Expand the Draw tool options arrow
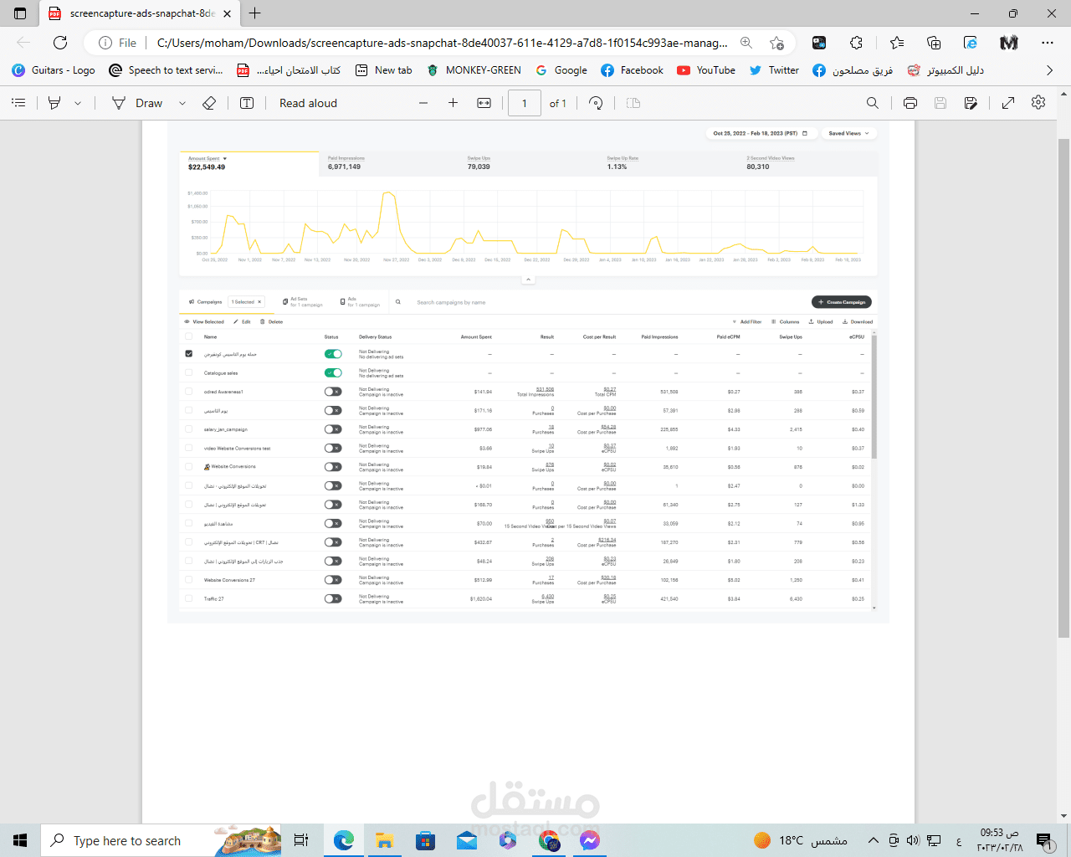 pos(182,103)
